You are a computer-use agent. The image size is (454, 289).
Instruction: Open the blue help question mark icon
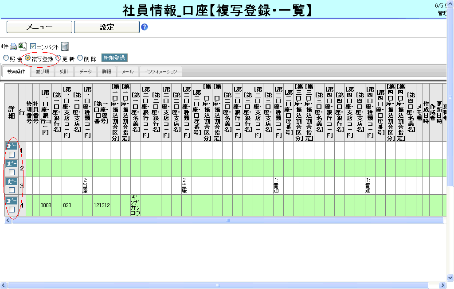[144, 27]
